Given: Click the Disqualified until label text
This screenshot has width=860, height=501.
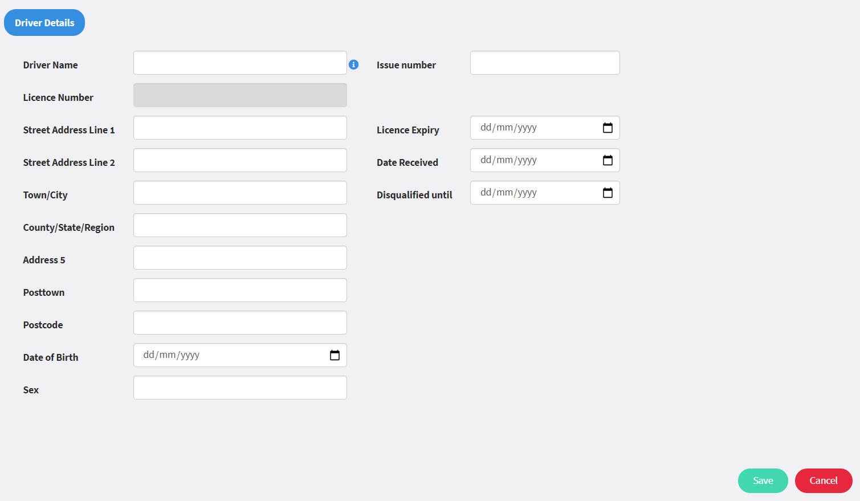Looking at the screenshot, I should 414,195.
